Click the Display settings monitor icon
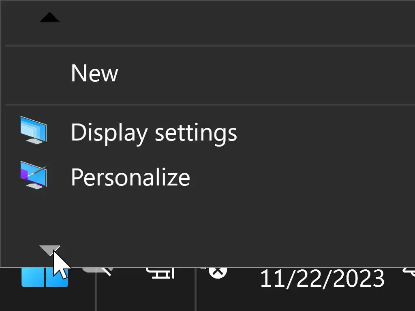Image resolution: width=415 pixels, height=311 pixels. pyautogui.click(x=34, y=130)
